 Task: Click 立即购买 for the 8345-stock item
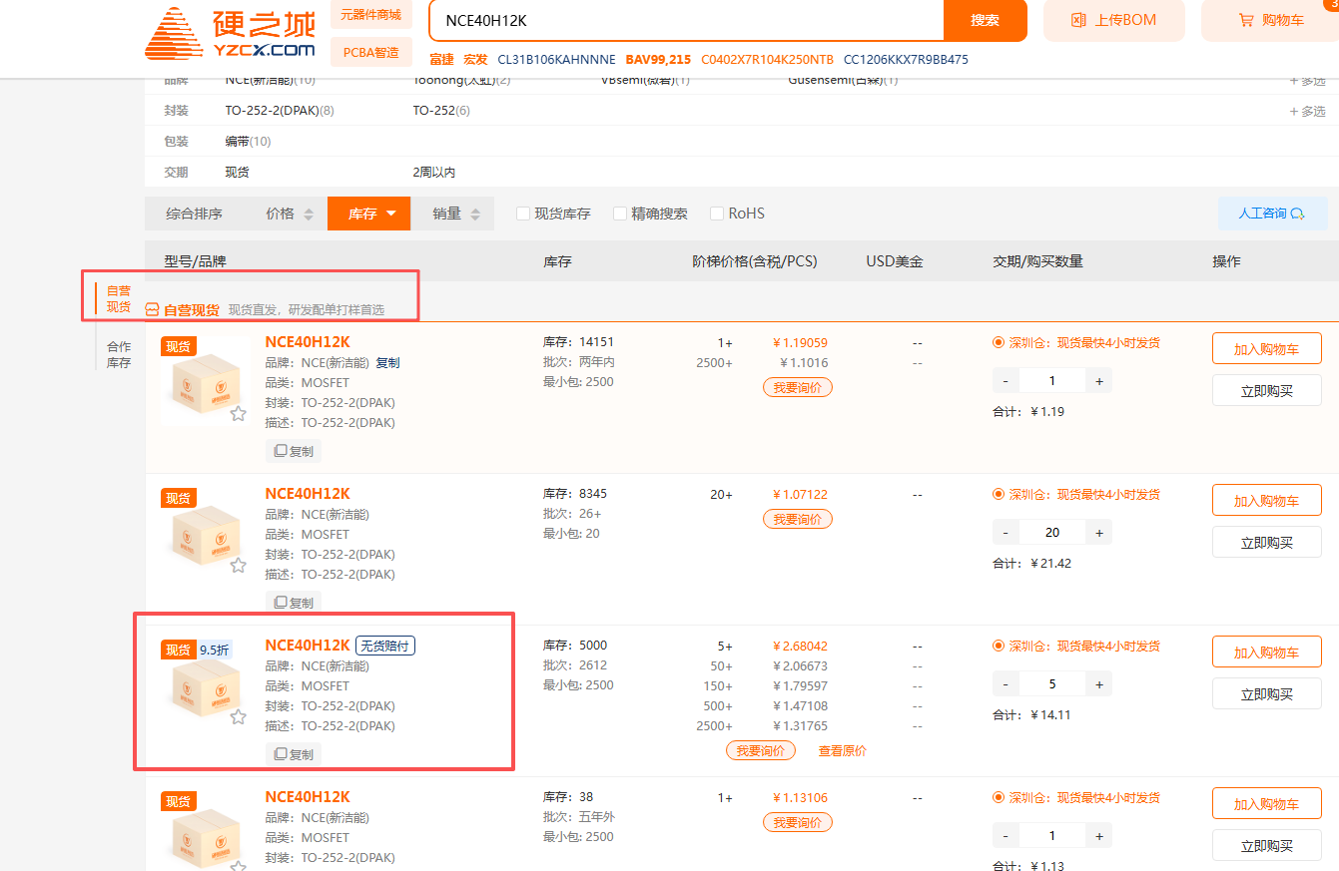(x=1266, y=542)
